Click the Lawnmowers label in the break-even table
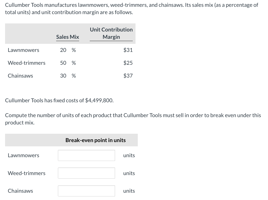The width and height of the screenshot is (268, 200). pos(24,155)
